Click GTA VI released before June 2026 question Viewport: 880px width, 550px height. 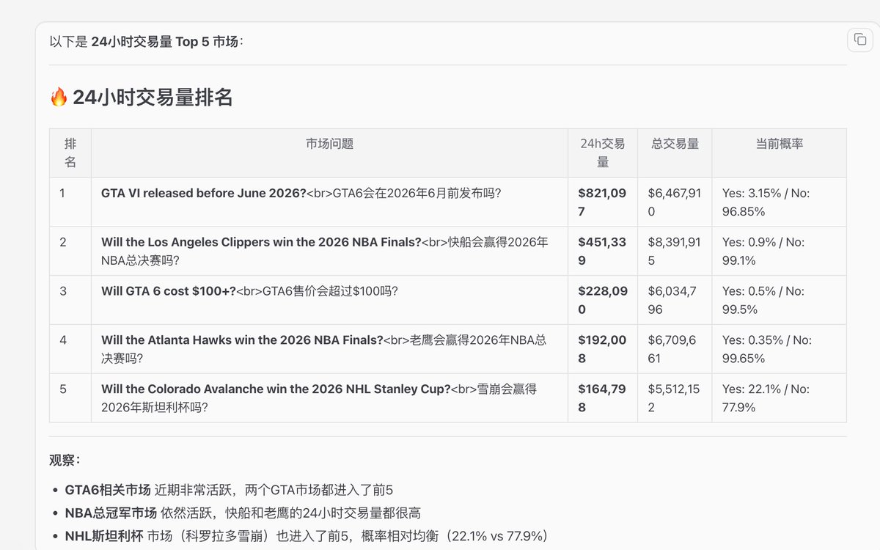click(x=301, y=194)
